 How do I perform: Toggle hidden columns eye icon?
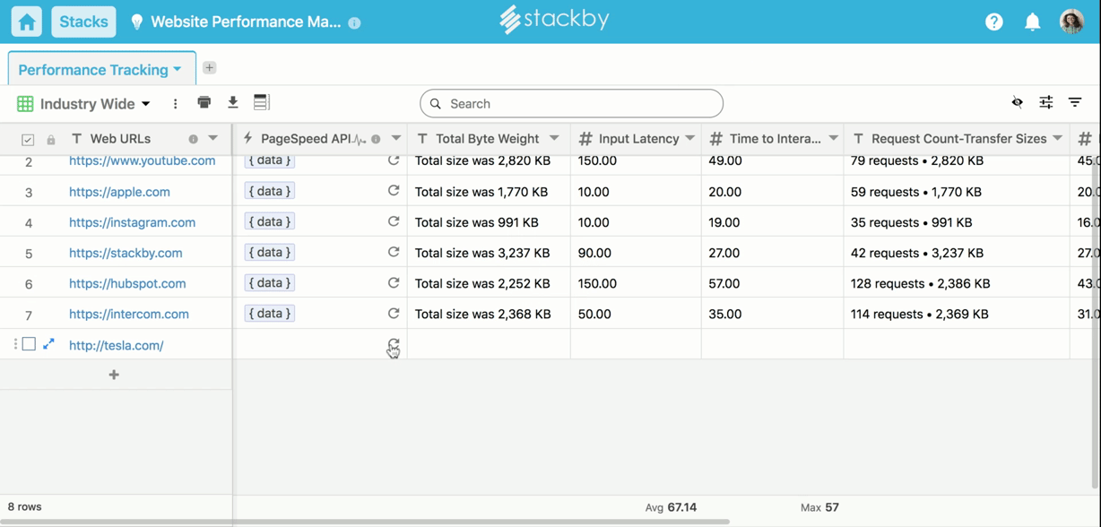pyautogui.click(x=1017, y=103)
